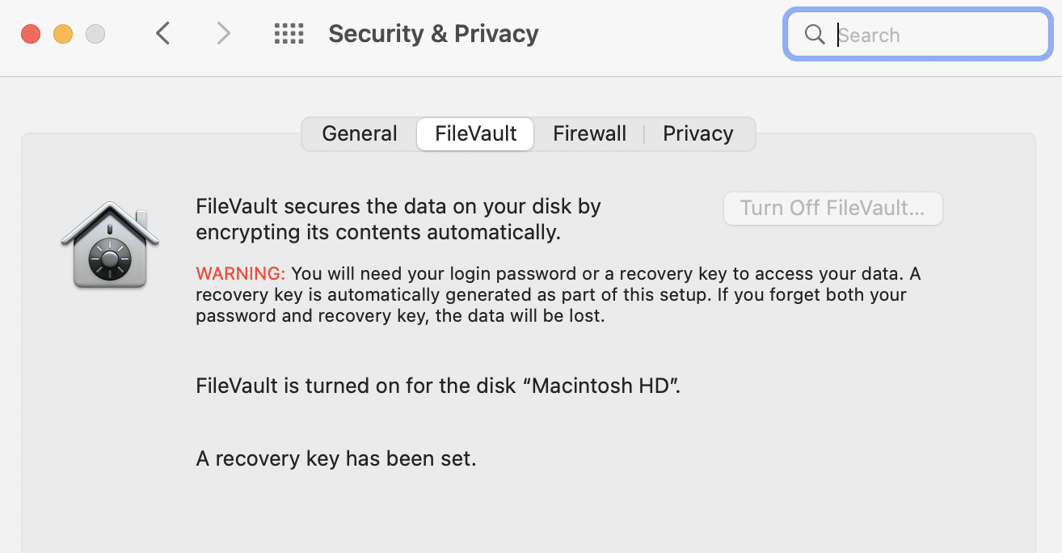Go to the Privacy tab
The width and height of the screenshot is (1062, 553).
(698, 134)
